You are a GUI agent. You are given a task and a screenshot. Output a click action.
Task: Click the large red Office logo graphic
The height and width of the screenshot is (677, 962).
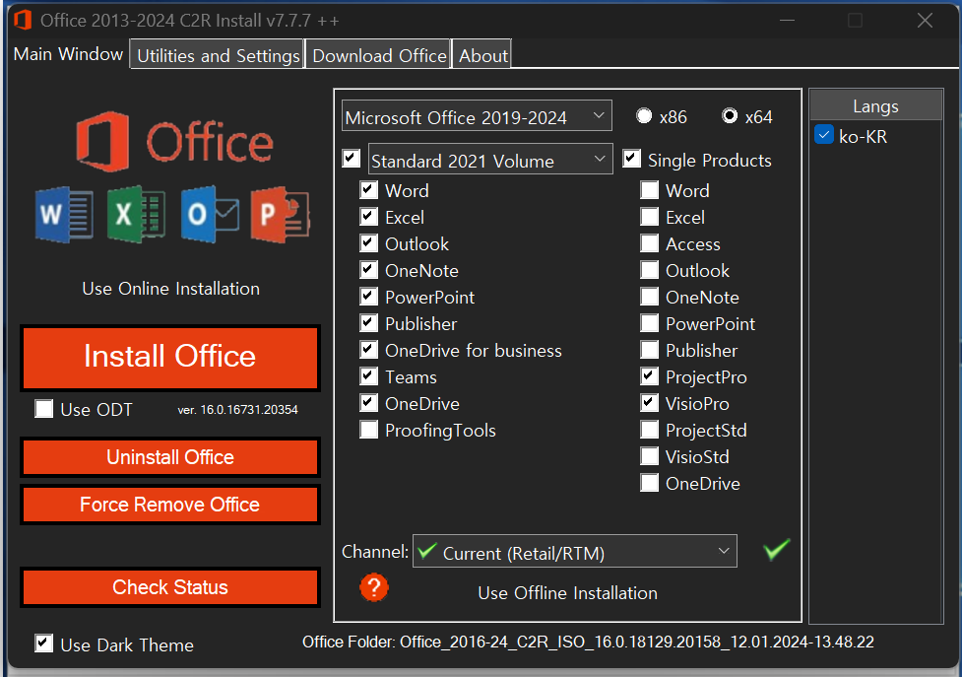(x=175, y=142)
